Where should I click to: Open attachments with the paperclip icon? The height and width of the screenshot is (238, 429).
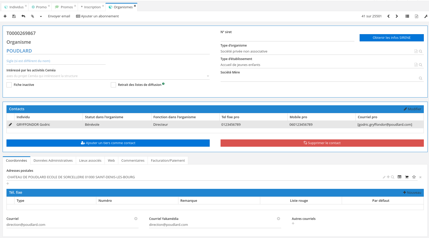click(33, 16)
